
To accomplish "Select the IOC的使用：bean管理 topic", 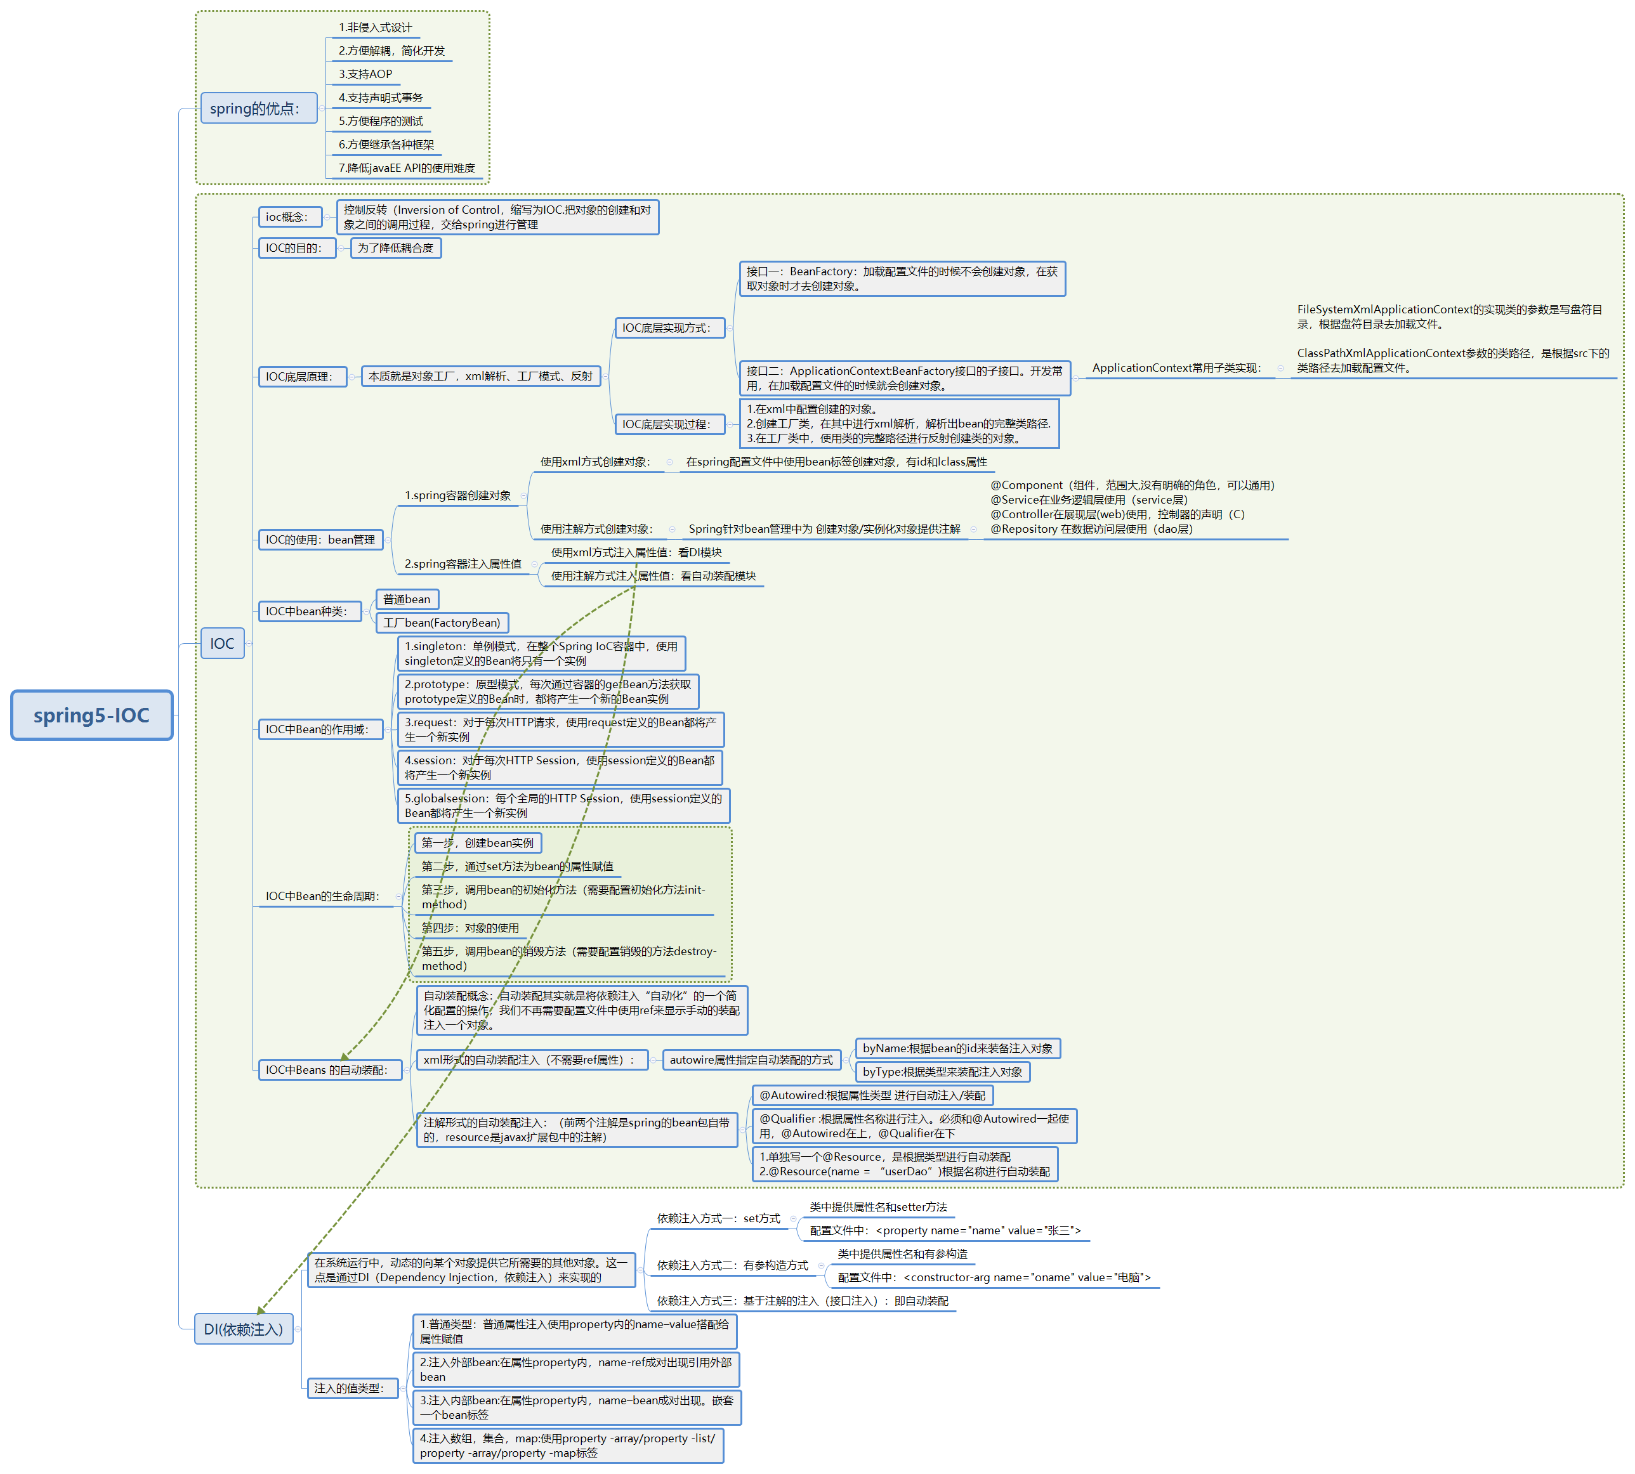I will 321,540.
